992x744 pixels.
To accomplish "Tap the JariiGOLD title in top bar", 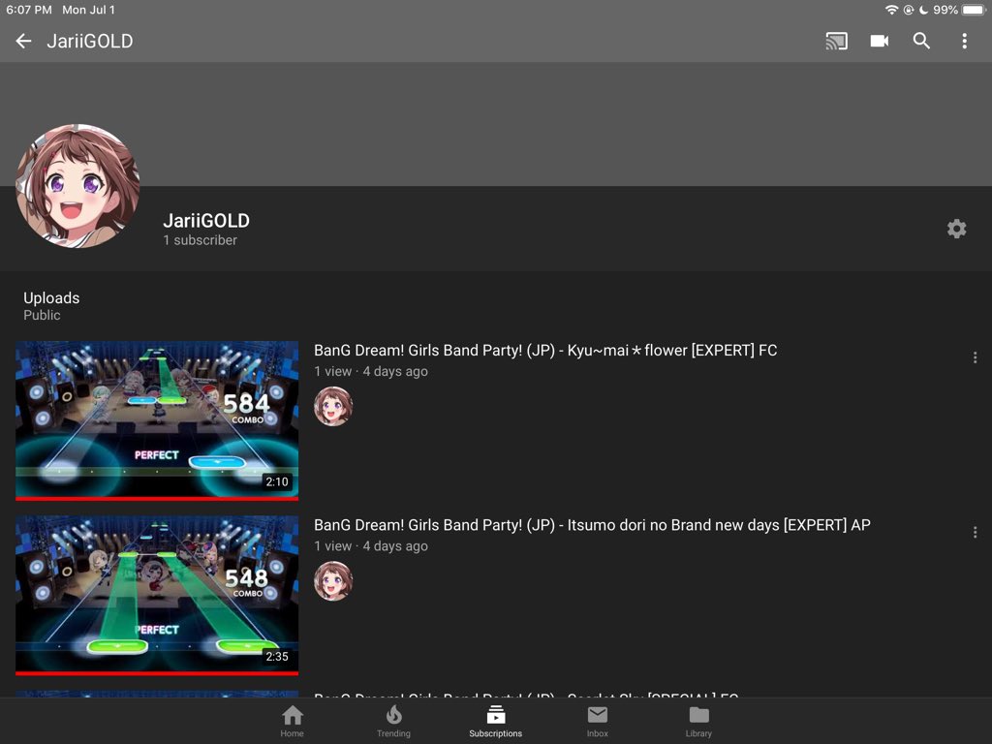I will [x=90, y=41].
